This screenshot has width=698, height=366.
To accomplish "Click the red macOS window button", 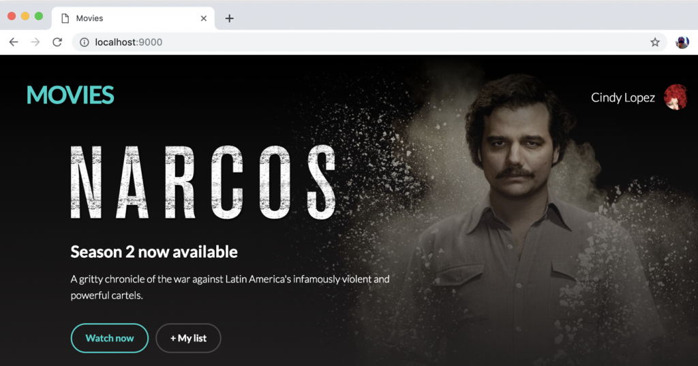I will [12, 16].
